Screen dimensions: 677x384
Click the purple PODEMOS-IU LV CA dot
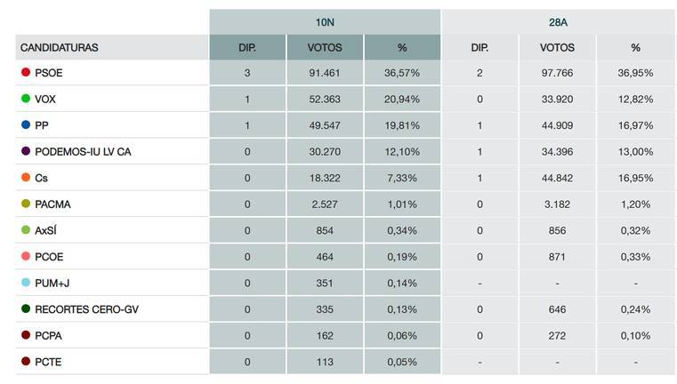tap(25, 152)
